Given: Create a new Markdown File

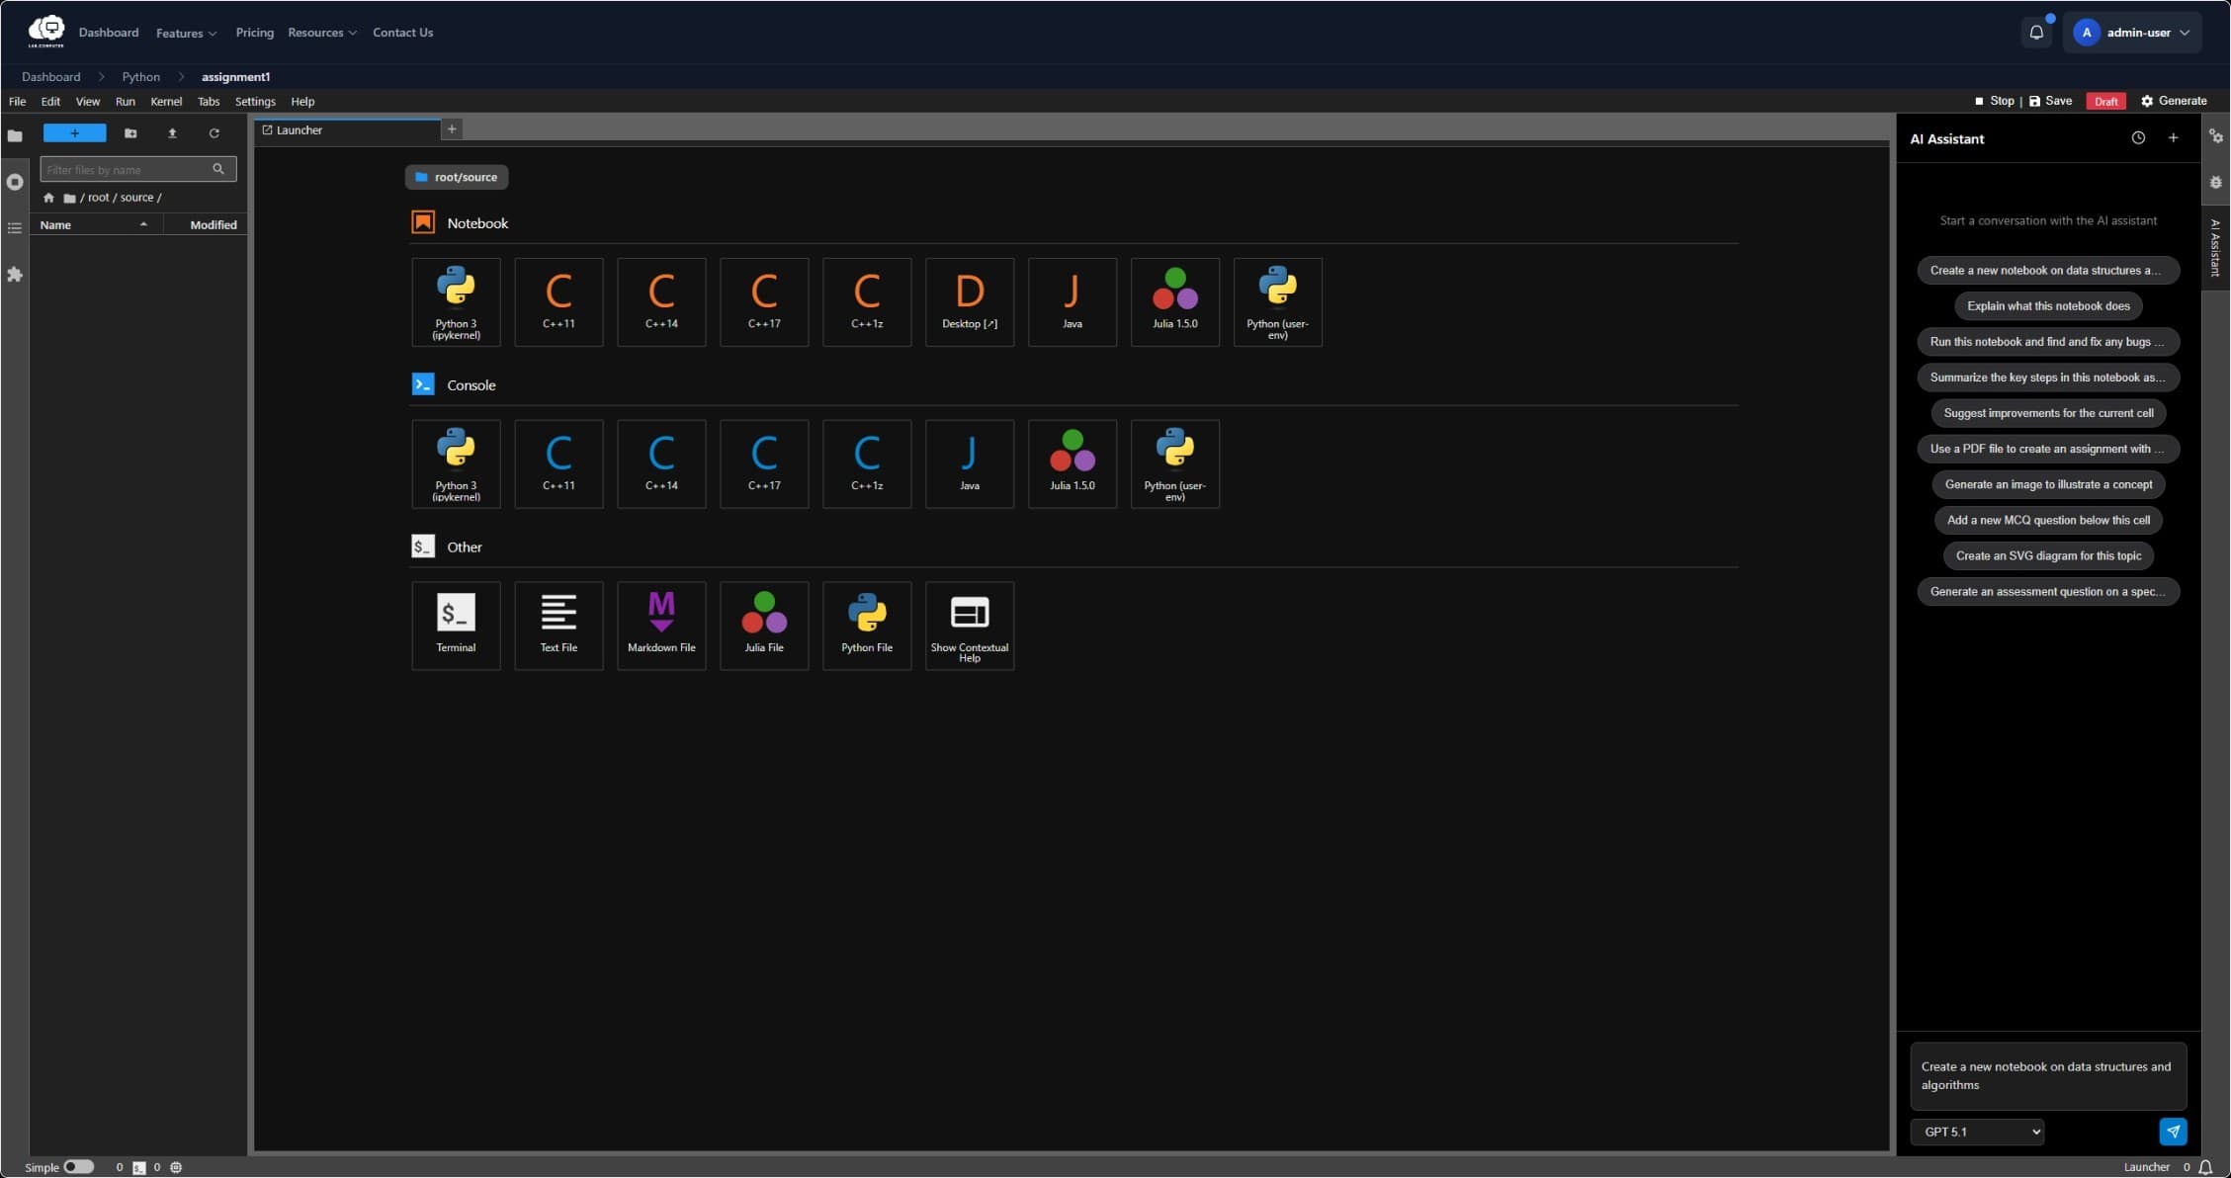Looking at the screenshot, I should (x=661, y=627).
